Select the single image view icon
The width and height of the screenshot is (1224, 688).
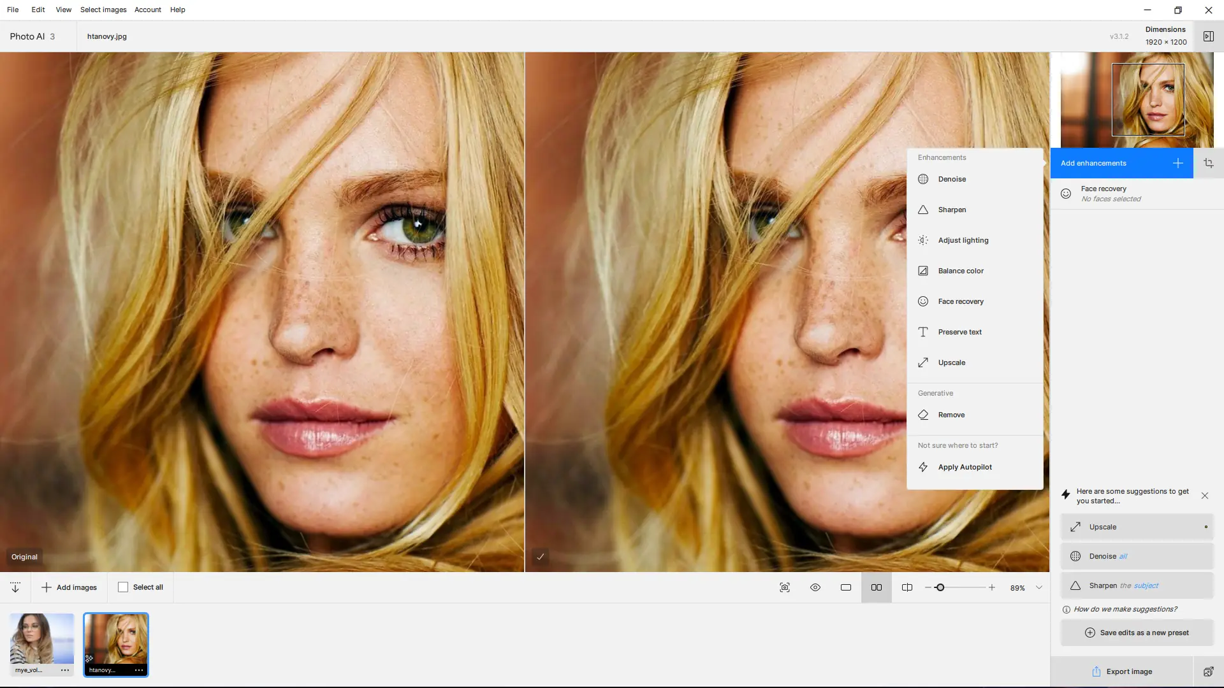pos(846,587)
